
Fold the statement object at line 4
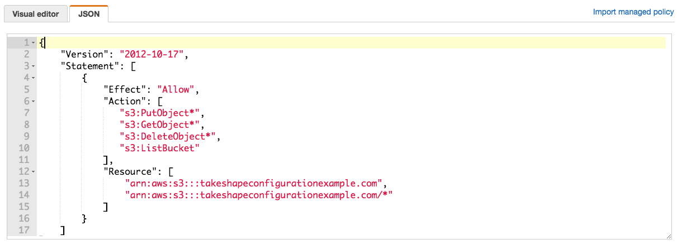(x=33, y=78)
